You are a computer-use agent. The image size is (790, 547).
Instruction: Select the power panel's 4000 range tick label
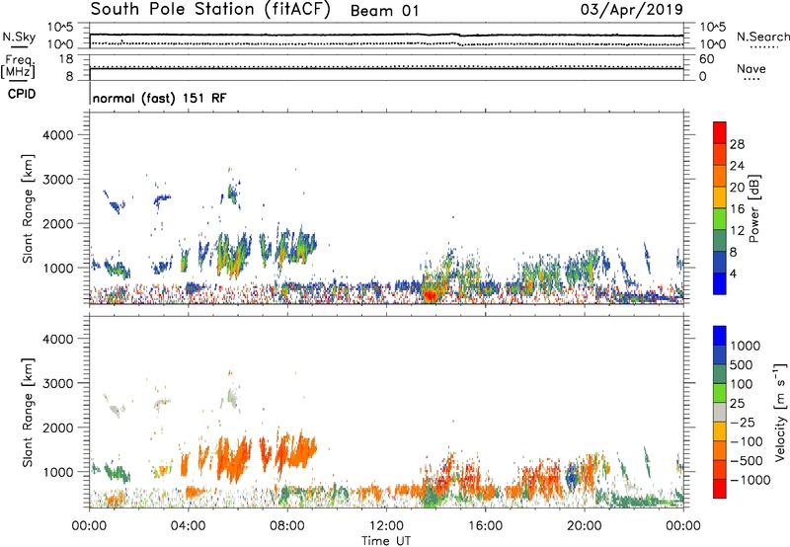point(57,135)
